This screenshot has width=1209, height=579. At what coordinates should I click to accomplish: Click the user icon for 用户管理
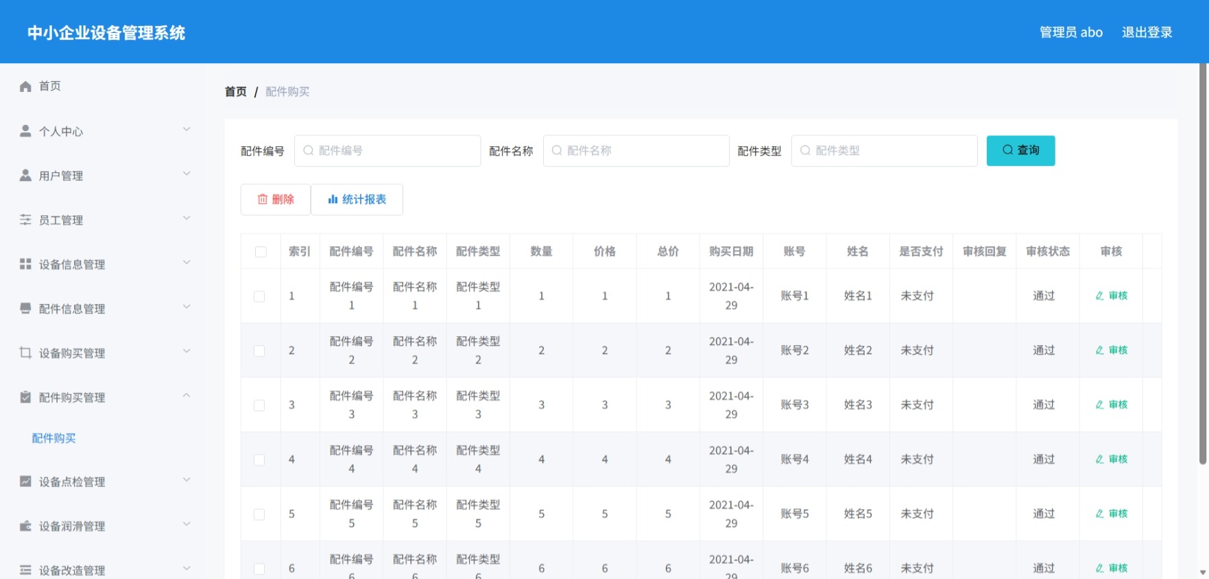click(x=25, y=175)
